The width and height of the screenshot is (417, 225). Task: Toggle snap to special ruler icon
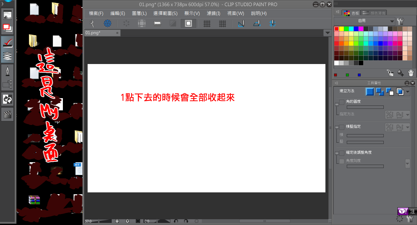(257, 23)
